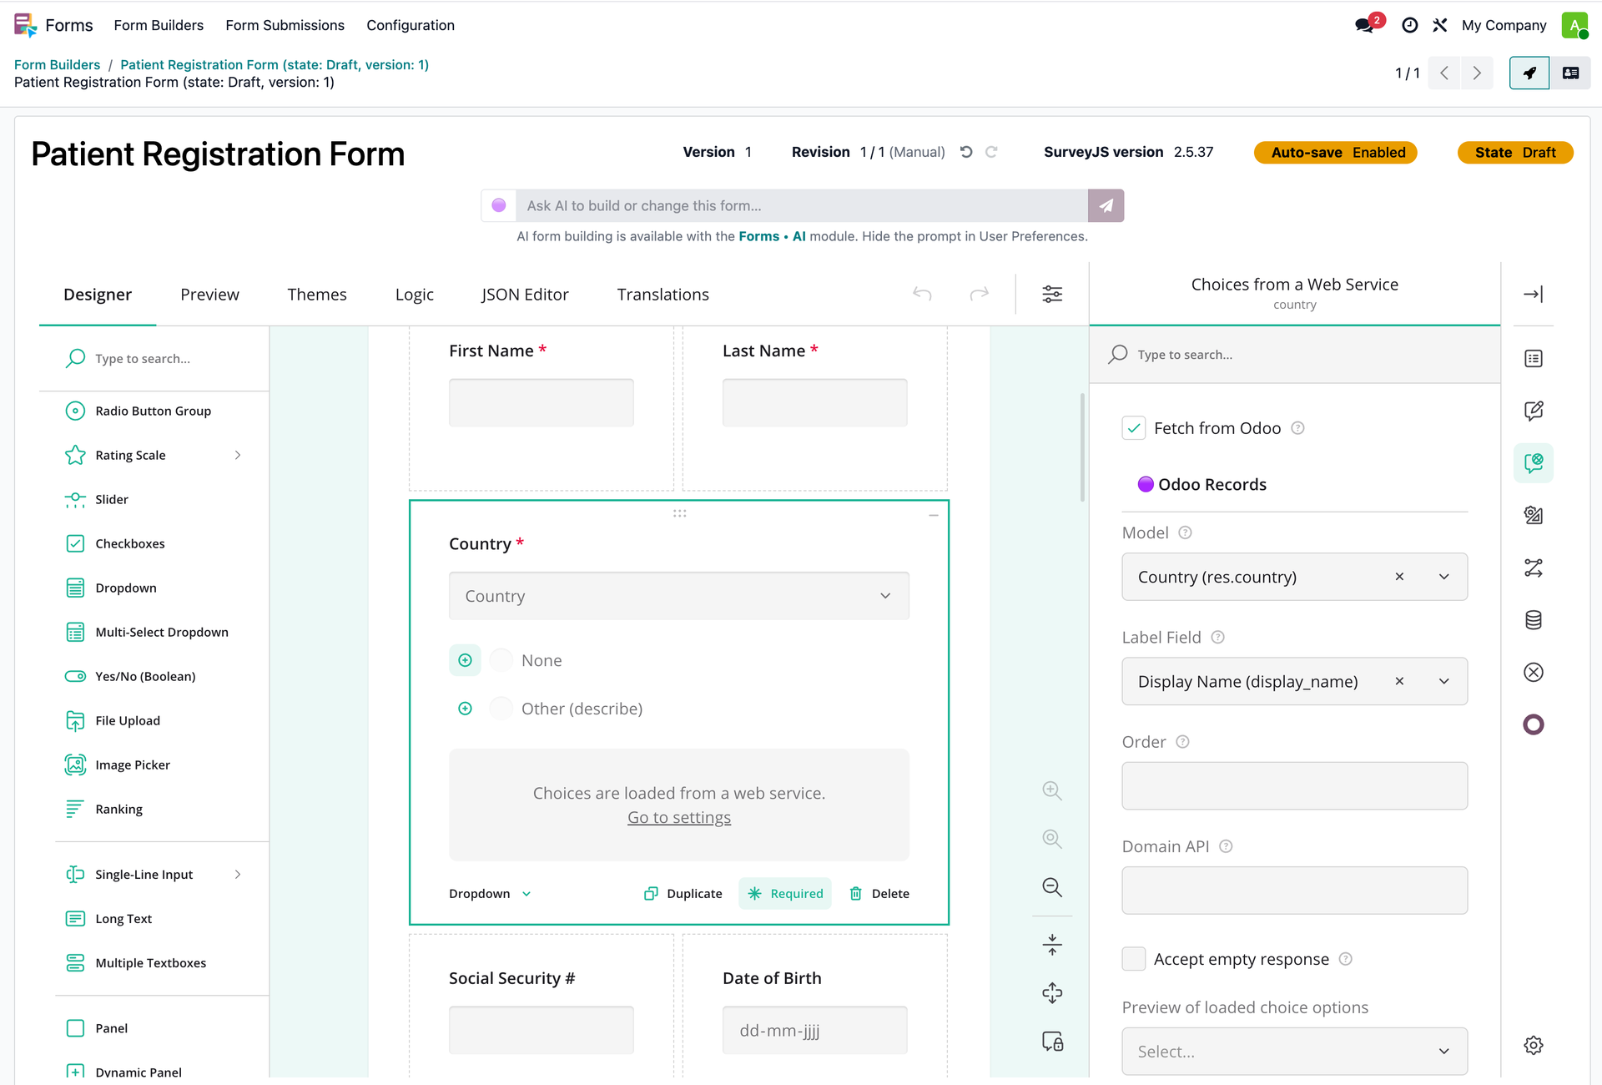Open the JSON Editor tab
This screenshot has width=1602, height=1085.
525,294
